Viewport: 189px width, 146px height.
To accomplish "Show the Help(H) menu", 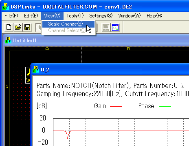I will 154,16.
